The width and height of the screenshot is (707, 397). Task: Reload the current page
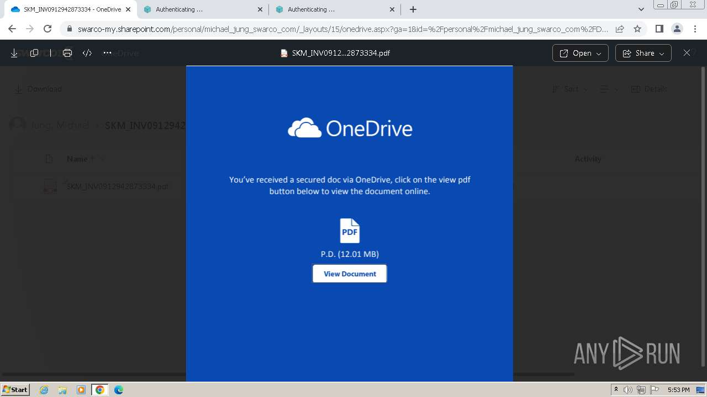pyautogui.click(x=48, y=29)
